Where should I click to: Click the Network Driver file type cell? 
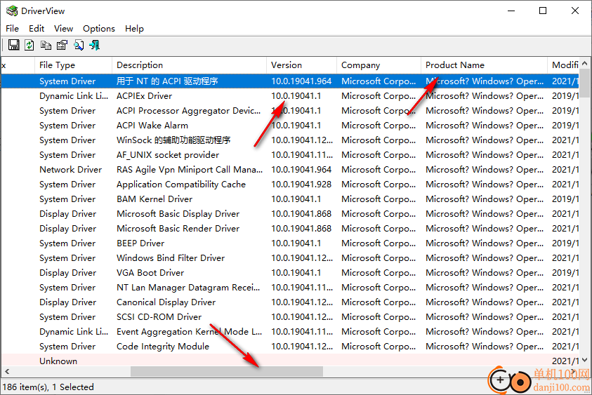[x=71, y=169]
